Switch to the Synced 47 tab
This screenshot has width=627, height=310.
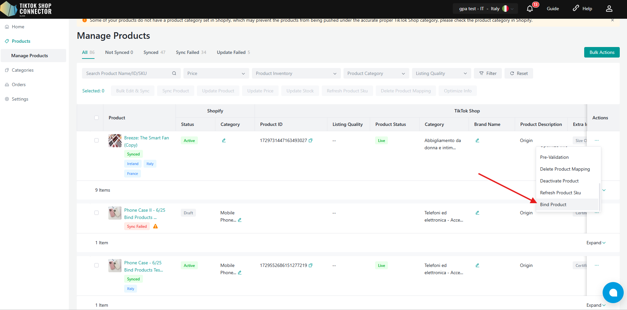[154, 52]
